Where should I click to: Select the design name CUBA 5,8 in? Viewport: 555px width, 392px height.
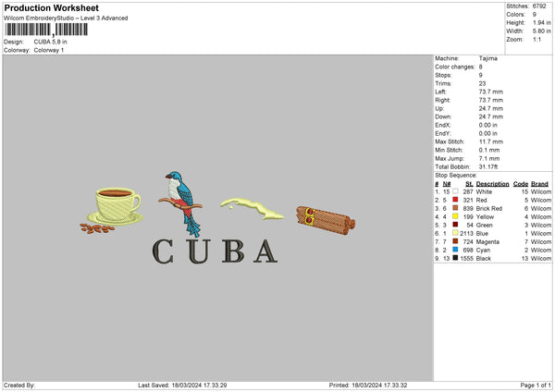(50, 42)
